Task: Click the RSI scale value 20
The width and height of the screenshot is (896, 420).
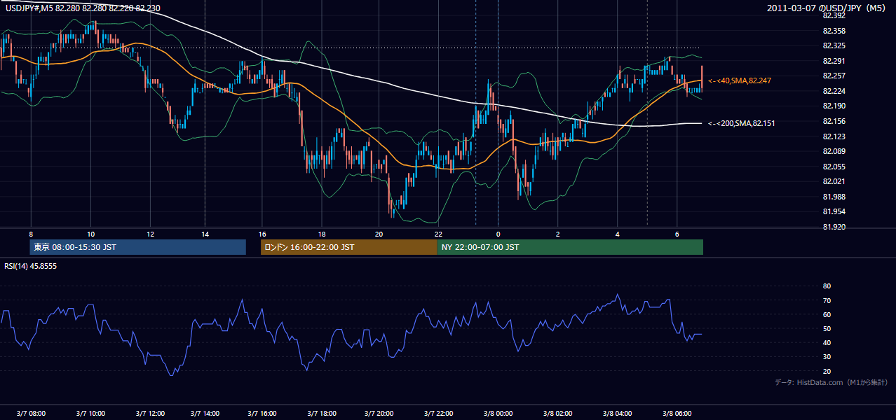Action: click(827, 371)
